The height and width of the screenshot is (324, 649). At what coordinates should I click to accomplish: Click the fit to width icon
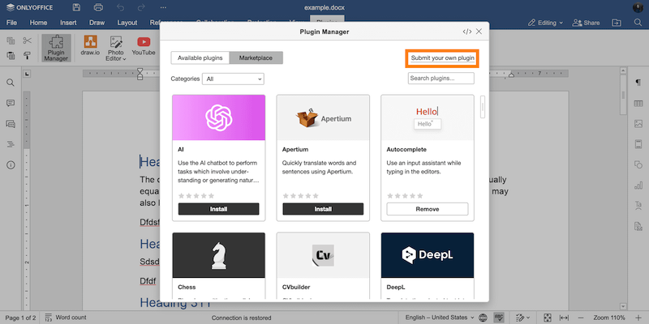point(564,318)
